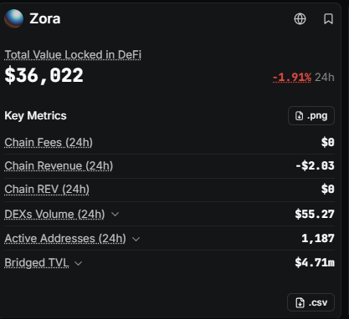349x319 pixels.
Task: Click the DEXs Volume (24h) label
Action: 54,215
